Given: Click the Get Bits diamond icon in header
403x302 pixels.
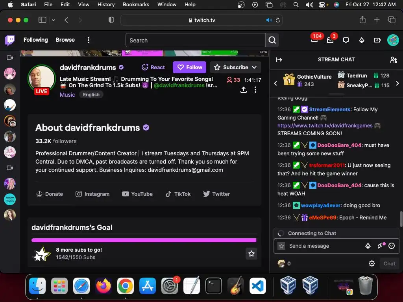Looking at the screenshot, I should coord(362,40).
